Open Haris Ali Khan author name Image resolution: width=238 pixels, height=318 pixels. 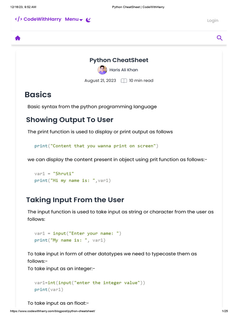coord(124,70)
